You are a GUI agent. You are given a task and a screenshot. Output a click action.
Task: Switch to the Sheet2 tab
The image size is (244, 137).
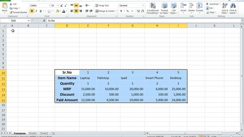tap(33, 133)
